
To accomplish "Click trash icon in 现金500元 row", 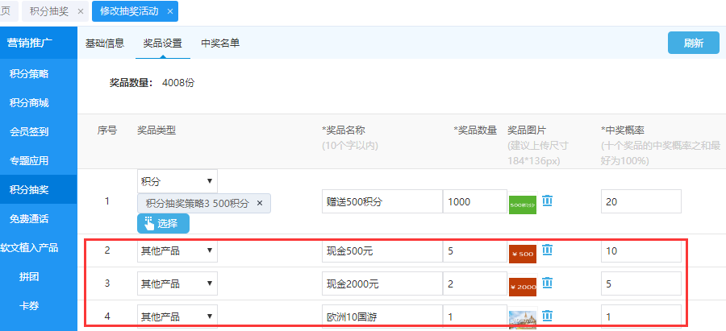I will pos(547,250).
